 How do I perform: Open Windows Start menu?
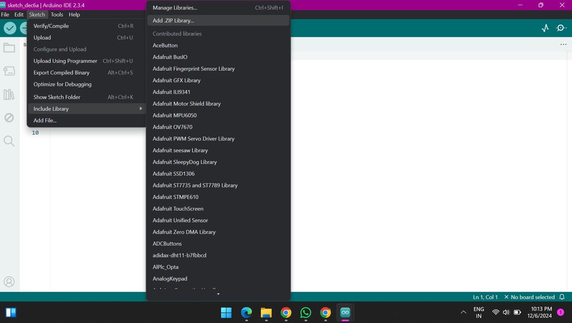(x=226, y=312)
